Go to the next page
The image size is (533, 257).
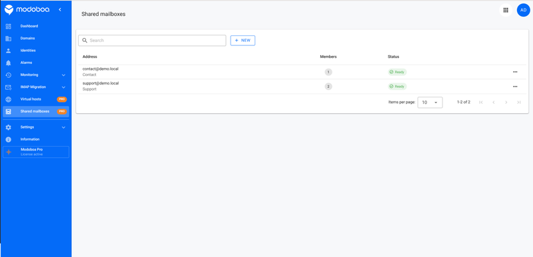click(506, 102)
